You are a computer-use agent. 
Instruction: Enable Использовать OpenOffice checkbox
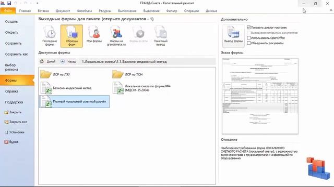(x=248, y=38)
